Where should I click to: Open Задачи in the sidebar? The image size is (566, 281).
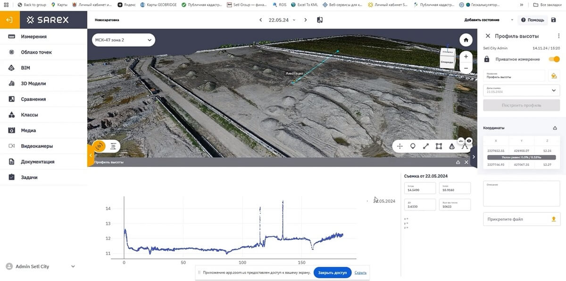click(43, 177)
